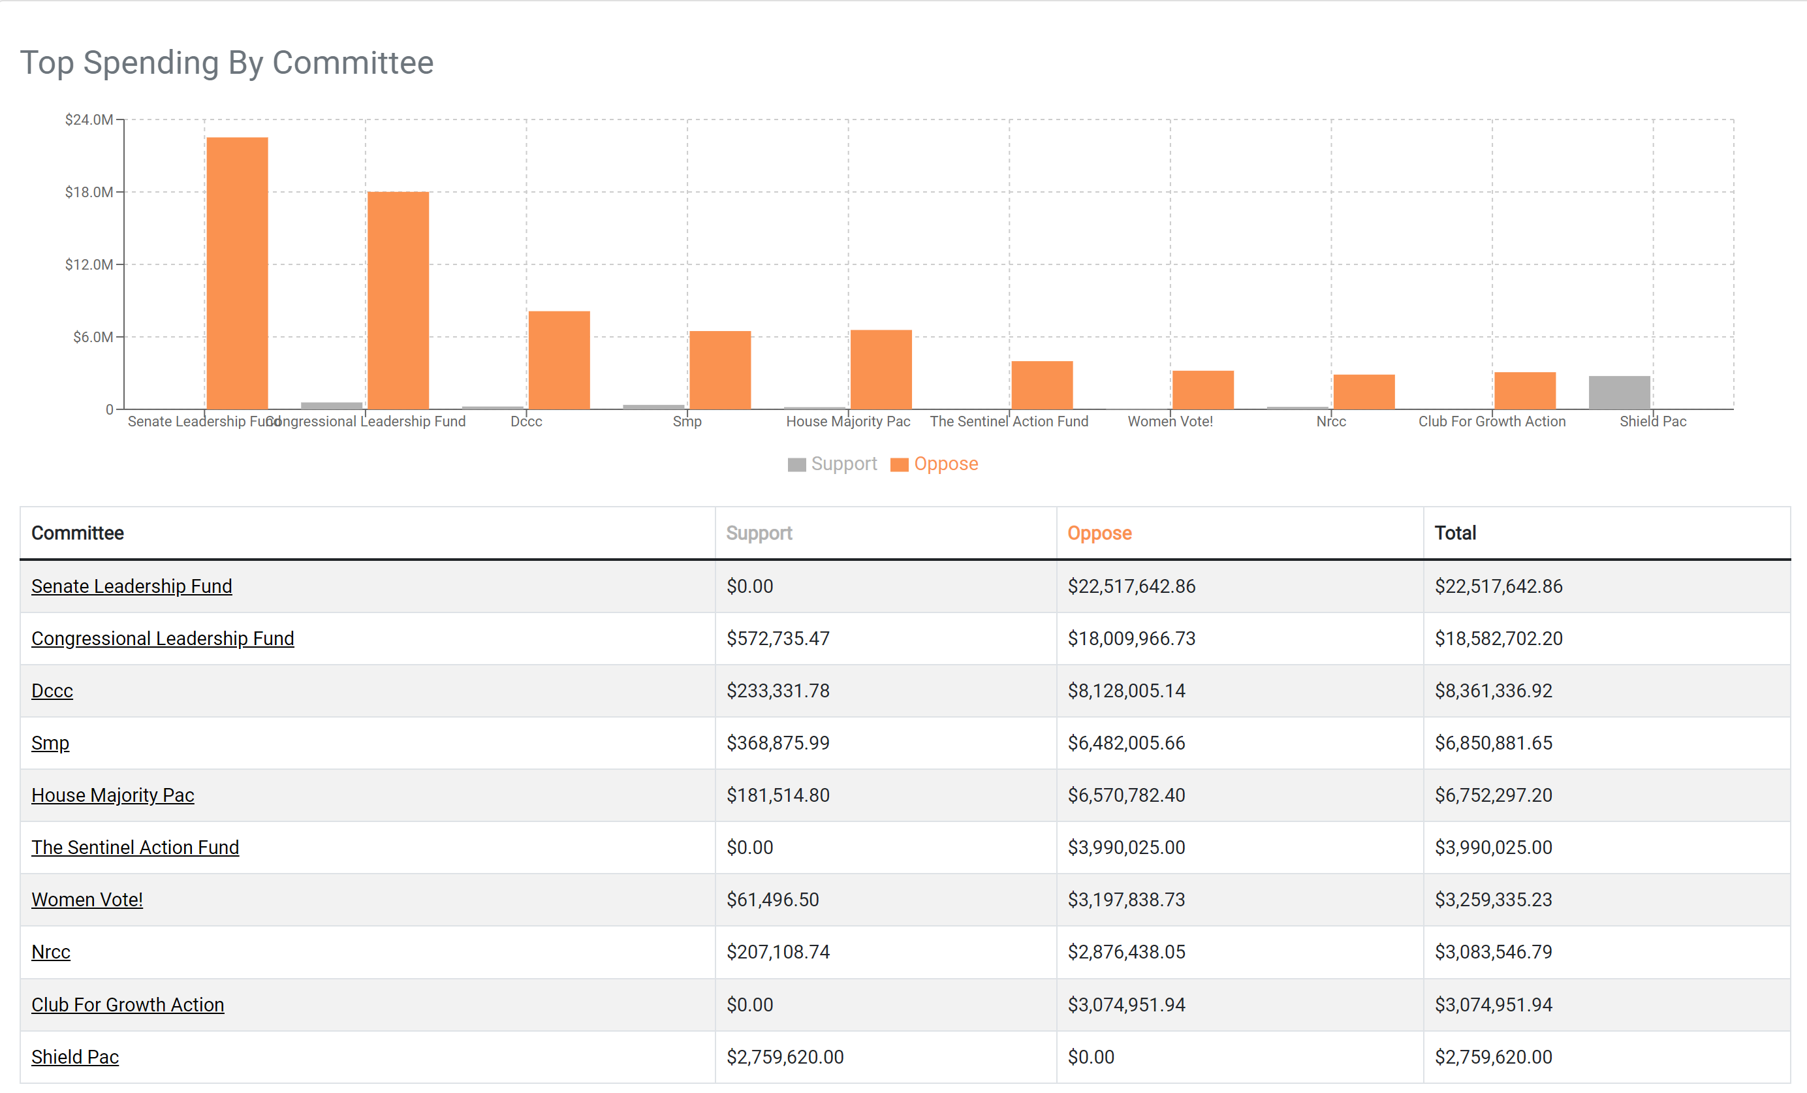1807x1093 pixels.
Task: Click the $6.0M y-axis label
Action: coord(93,337)
